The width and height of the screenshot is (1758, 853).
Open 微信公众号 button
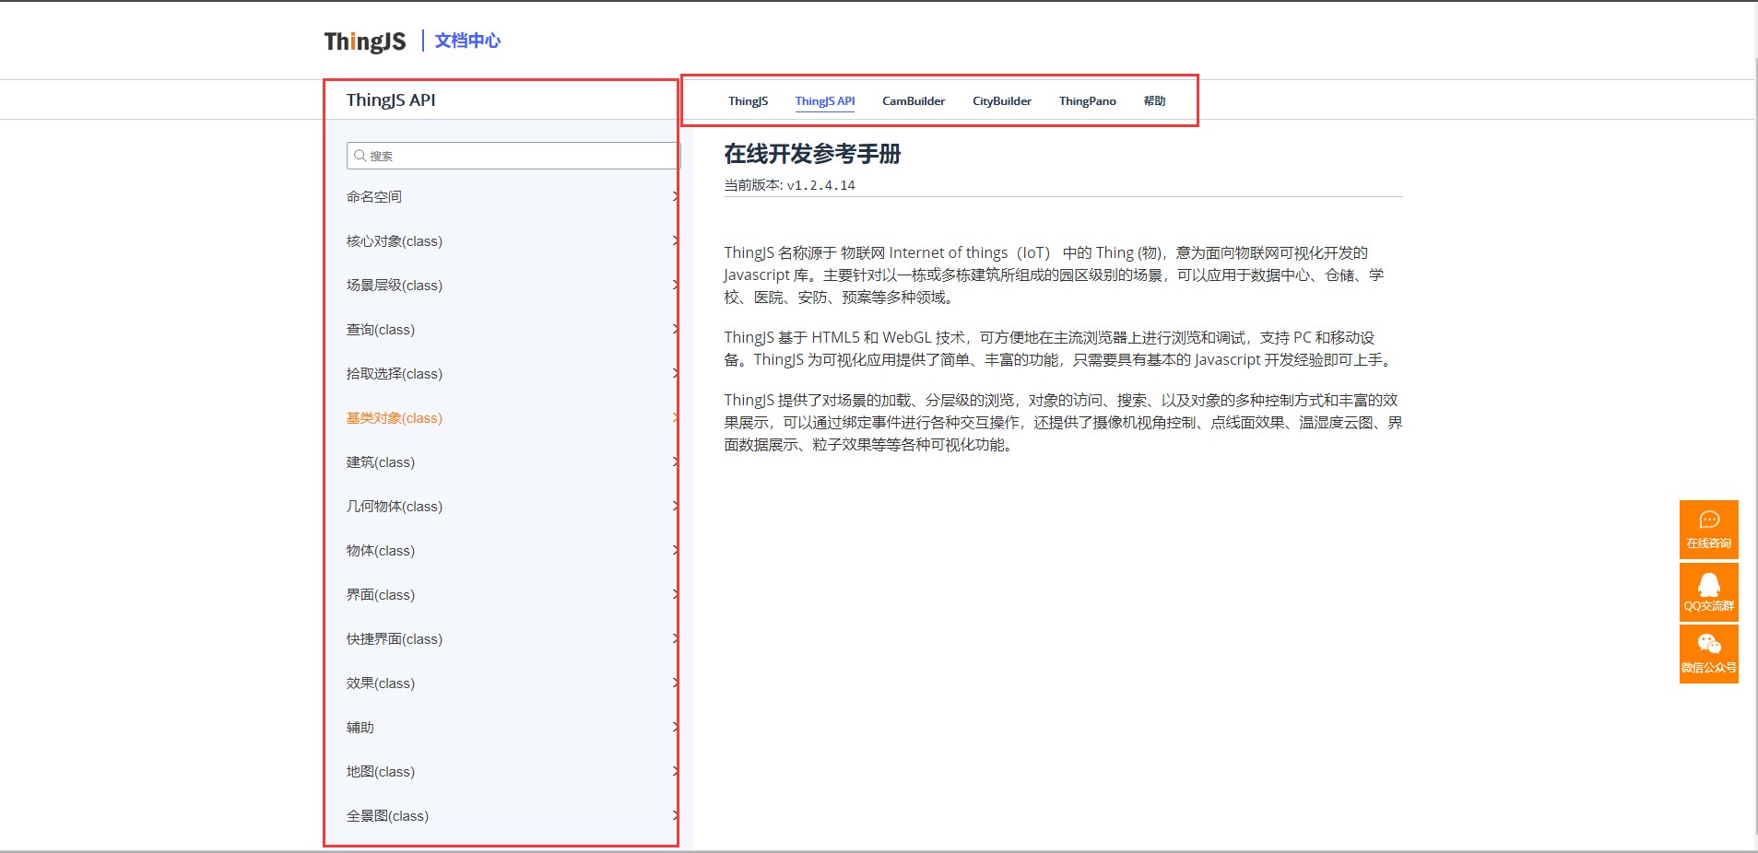pyautogui.click(x=1708, y=654)
